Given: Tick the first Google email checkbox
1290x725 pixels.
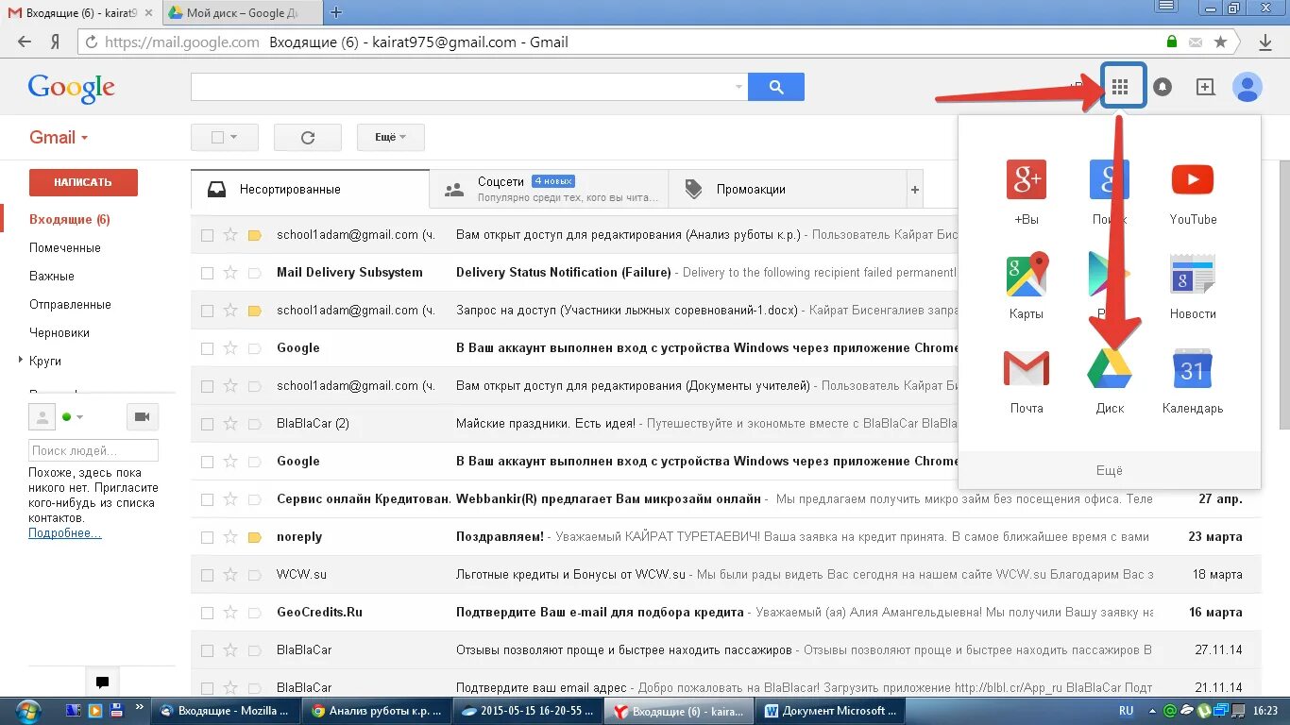Looking at the screenshot, I should [x=207, y=348].
